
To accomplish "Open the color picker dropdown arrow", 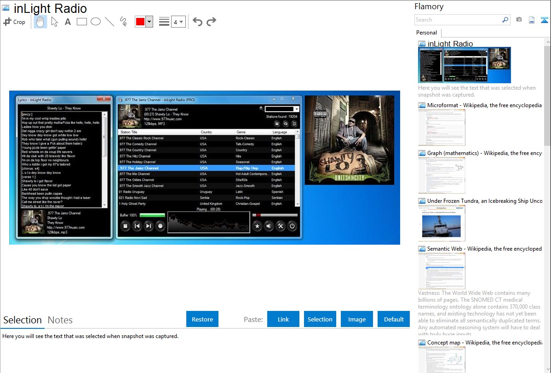I will [149, 22].
